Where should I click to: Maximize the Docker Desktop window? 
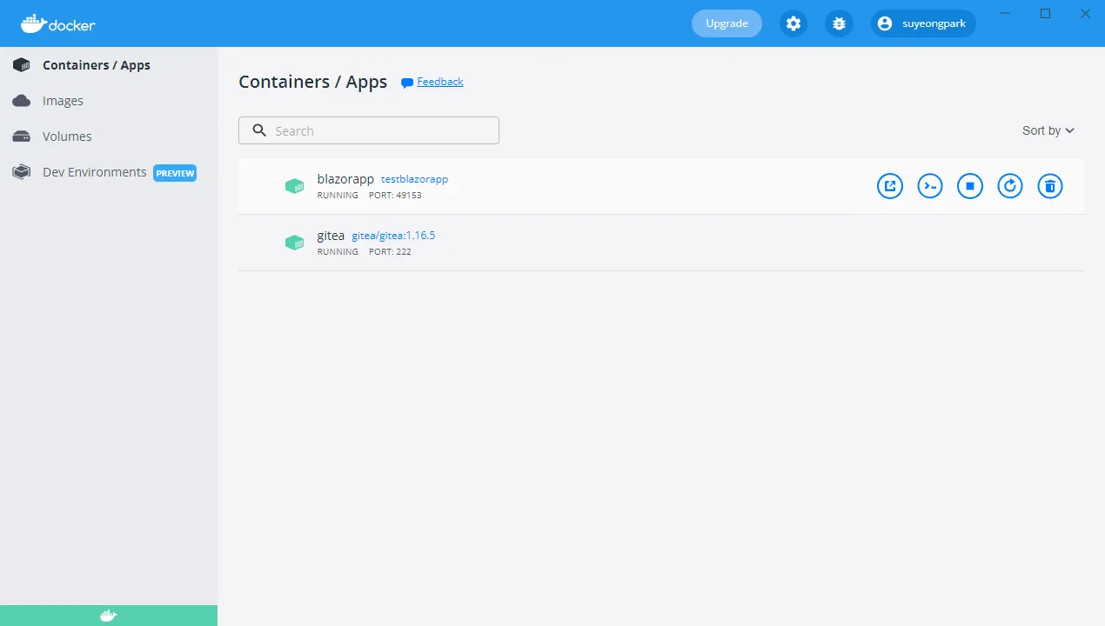(1046, 13)
